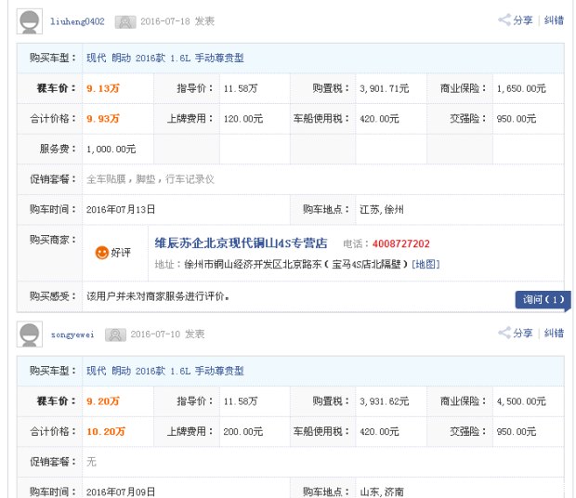Image resolution: width=576 pixels, height=498 pixels.
Task: Select commercial insurance 4,500.00元
Action: [x=521, y=401]
